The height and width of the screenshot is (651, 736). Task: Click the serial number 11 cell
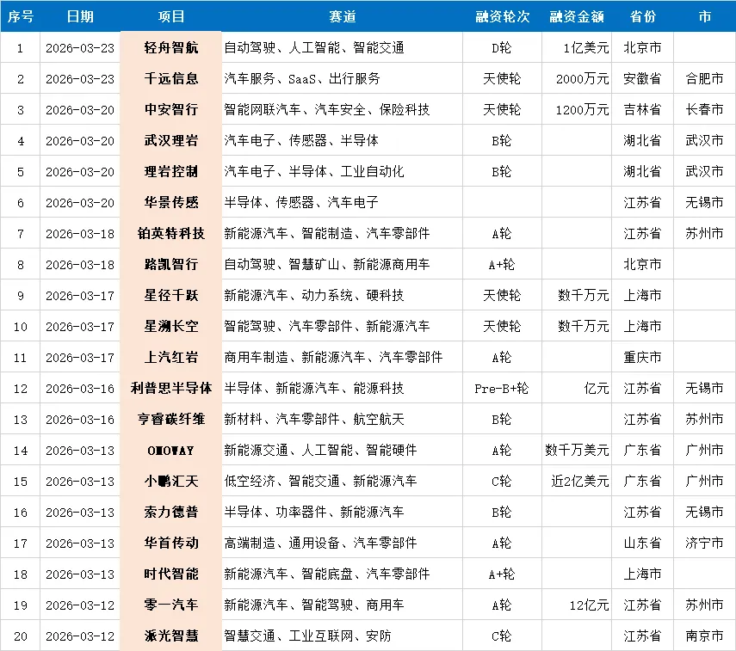(x=20, y=357)
